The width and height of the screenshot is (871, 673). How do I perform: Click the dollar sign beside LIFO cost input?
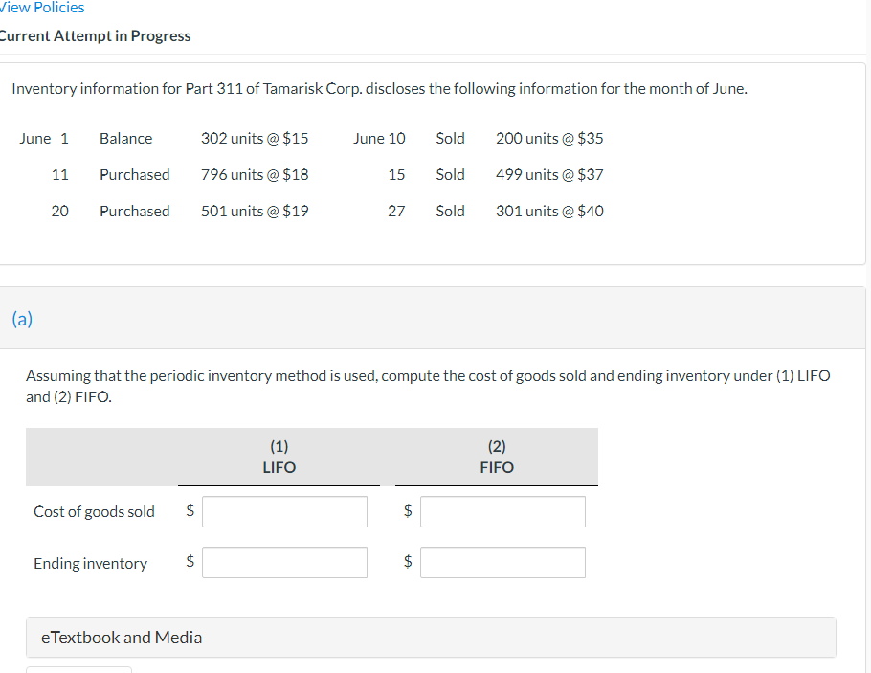point(190,510)
